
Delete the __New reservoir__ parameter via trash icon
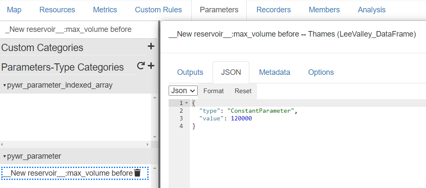[137, 173]
